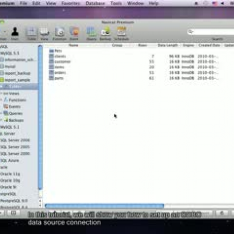This screenshot has height=234, width=234.
Task: Select mysql database in sidebar
Action: [10, 66]
